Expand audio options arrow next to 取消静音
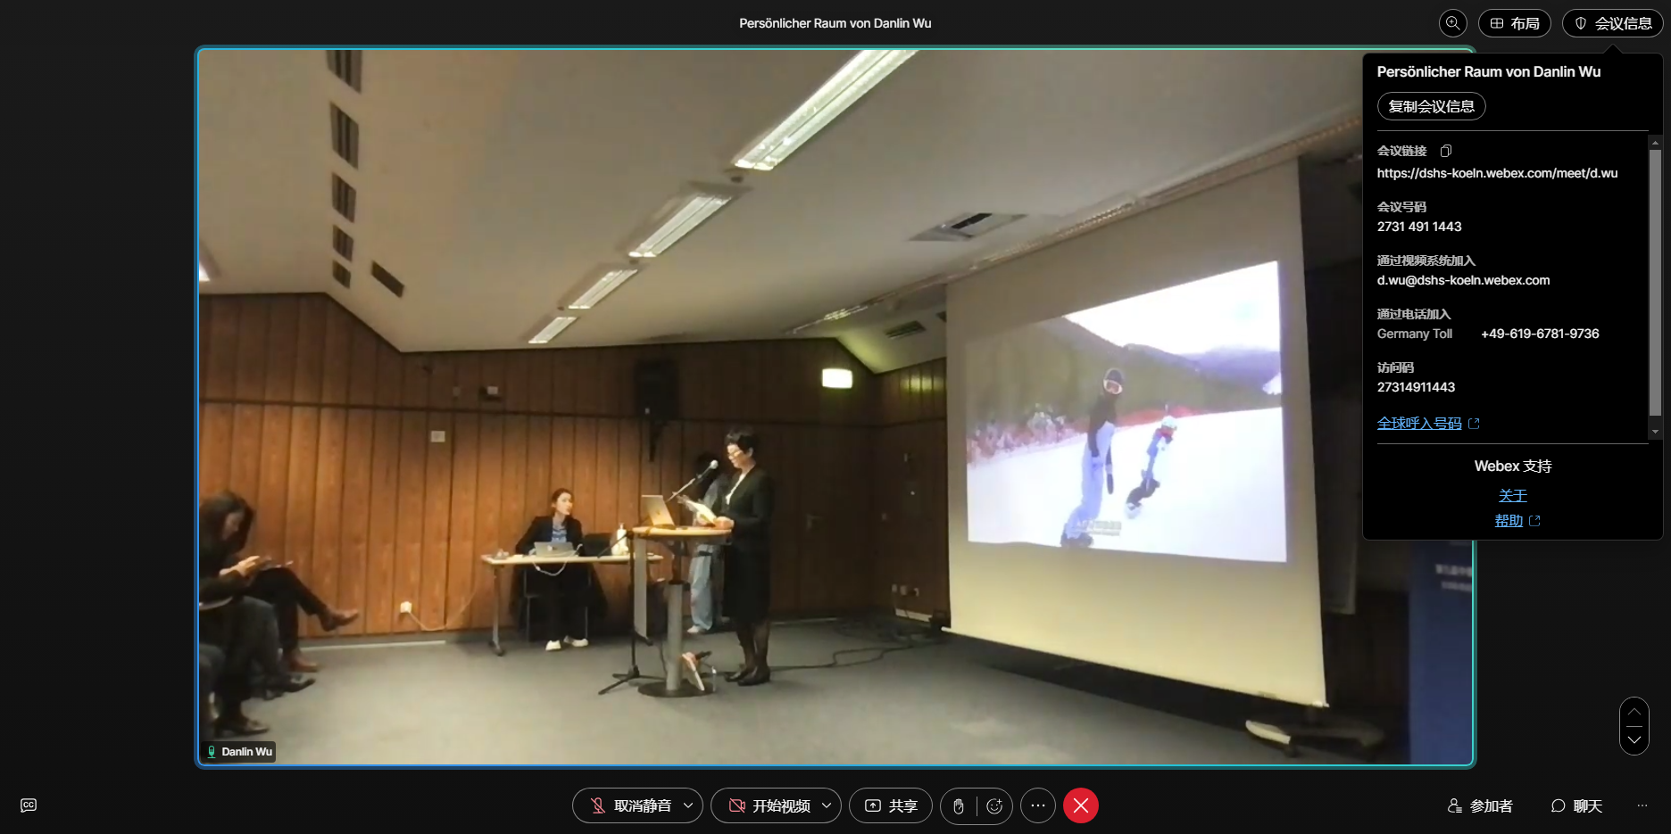The width and height of the screenshot is (1671, 834). point(688,805)
